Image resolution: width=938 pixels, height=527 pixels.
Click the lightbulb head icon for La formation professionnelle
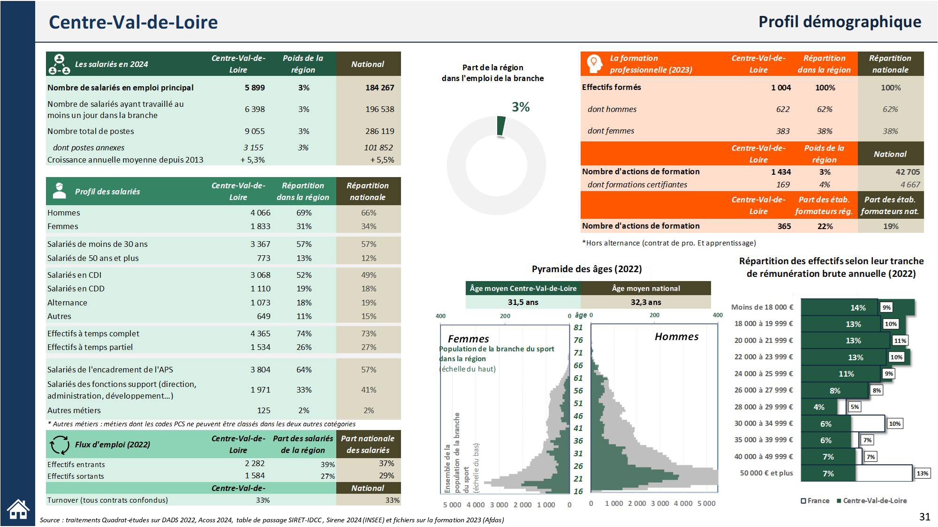click(x=594, y=64)
